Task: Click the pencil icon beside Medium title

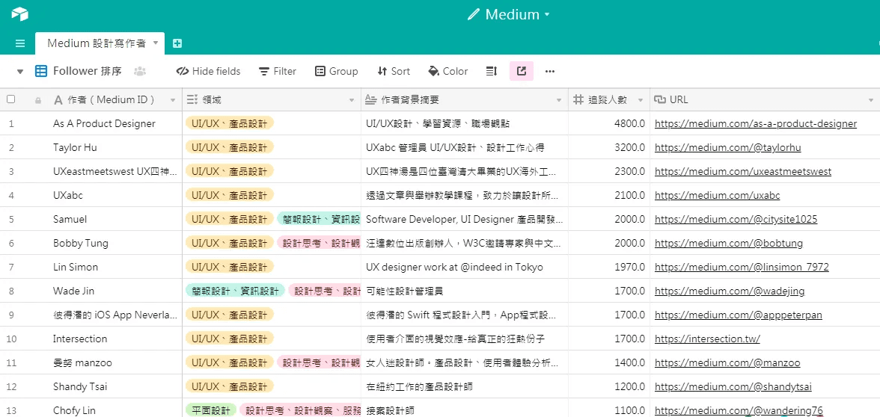Action: tap(474, 15)
